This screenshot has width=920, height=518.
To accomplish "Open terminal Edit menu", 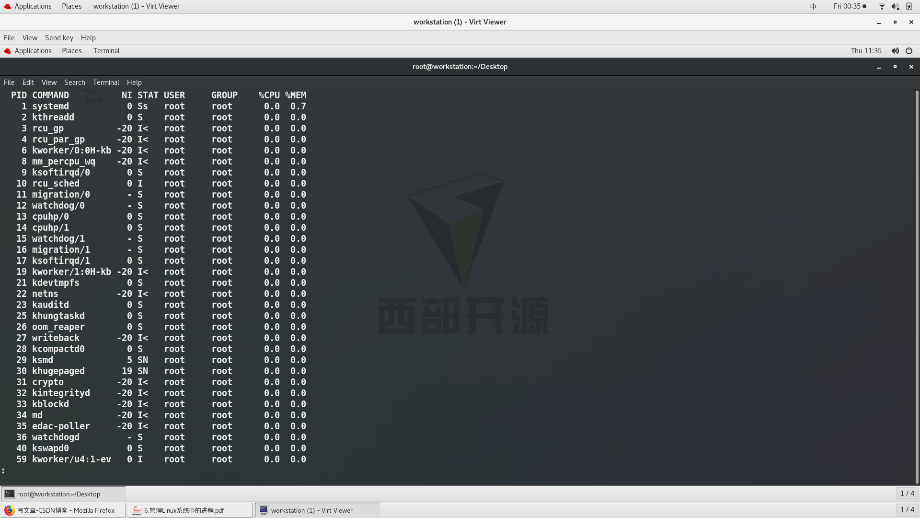I will pyautogui.click(x=28, y=82).
